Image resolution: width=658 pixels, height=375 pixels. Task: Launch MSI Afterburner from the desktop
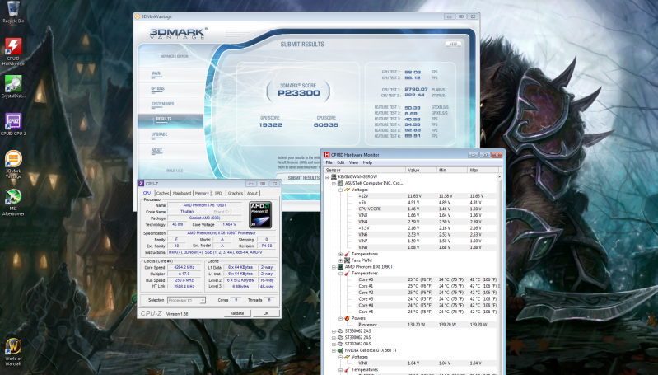[x=13, y=202]
